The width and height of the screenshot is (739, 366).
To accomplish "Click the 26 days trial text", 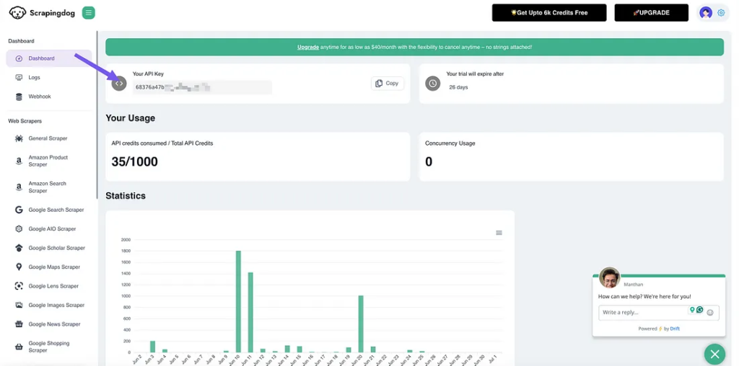I will [458, 87].
